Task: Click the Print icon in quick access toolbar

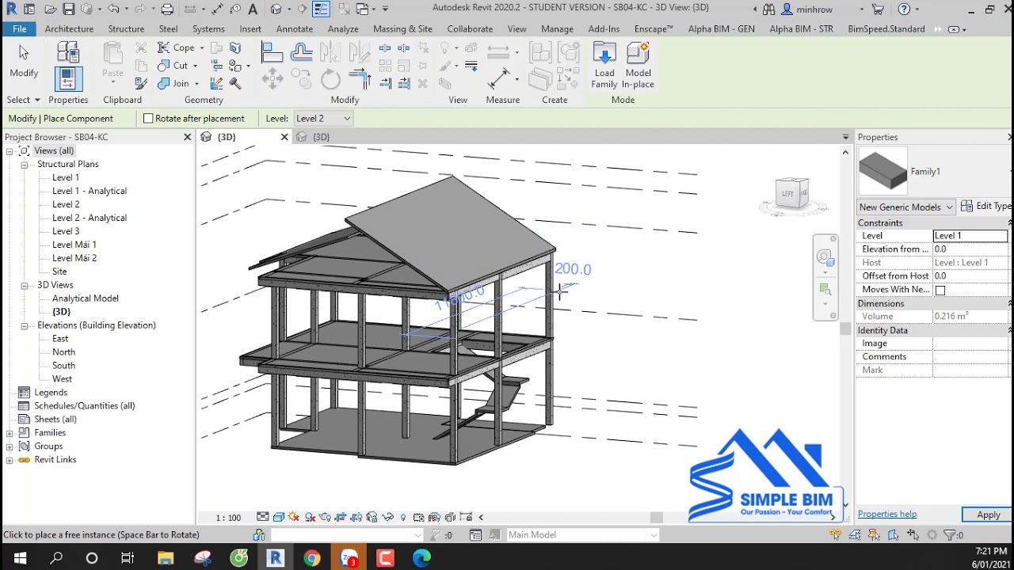Action: [x=167, y=9]
